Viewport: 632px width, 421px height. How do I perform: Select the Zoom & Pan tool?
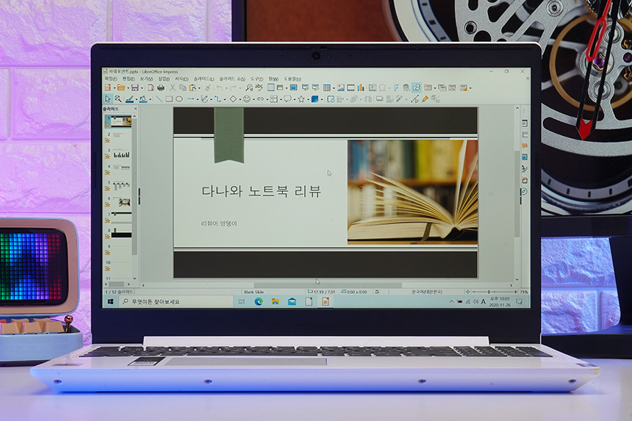(x=118, y=98)
